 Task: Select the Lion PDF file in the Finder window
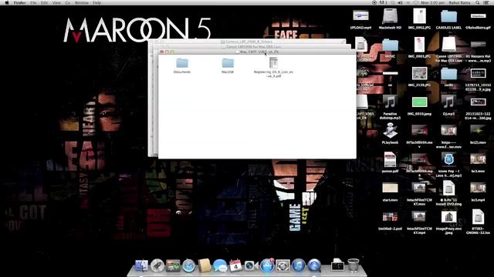coord(273,63)
